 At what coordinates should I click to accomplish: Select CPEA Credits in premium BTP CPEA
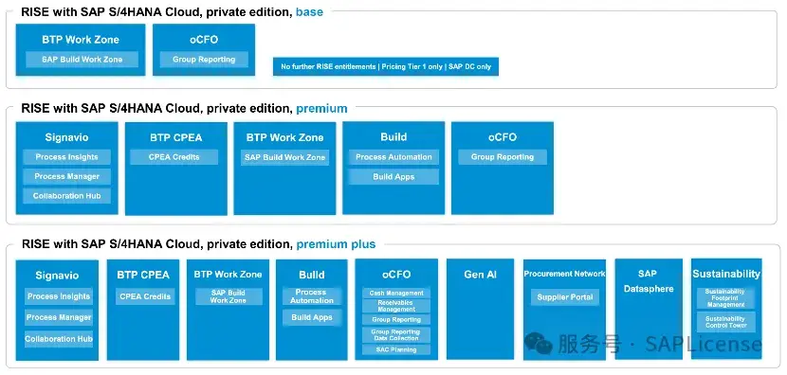[x=174, y=157]
